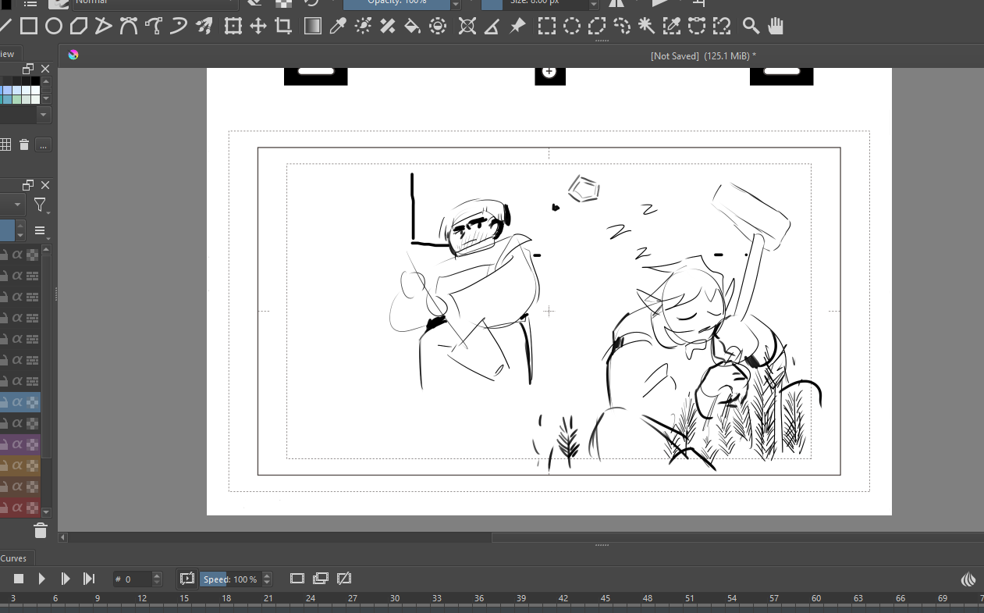Open the layers panel options menu
984x613 pixels.
(40, 231)
